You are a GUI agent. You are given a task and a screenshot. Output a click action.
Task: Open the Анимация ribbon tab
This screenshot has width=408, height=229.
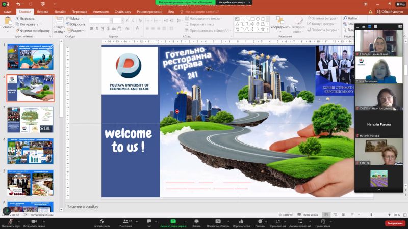[x=100, y=11]
